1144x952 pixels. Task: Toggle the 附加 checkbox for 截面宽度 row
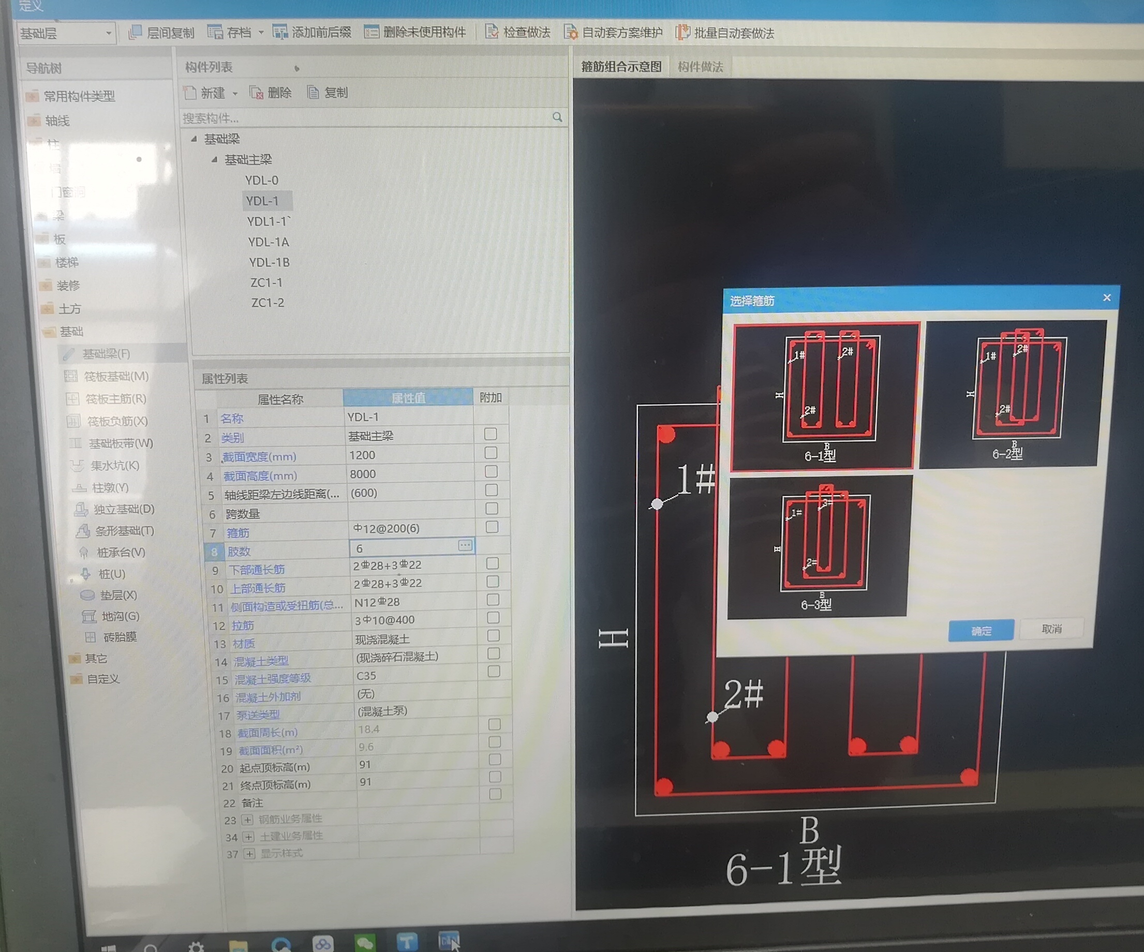pos(491,453)
